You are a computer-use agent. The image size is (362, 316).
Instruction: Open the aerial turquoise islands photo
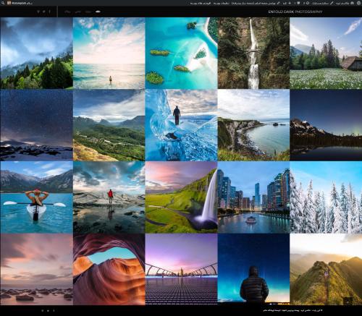click(181, 53)
